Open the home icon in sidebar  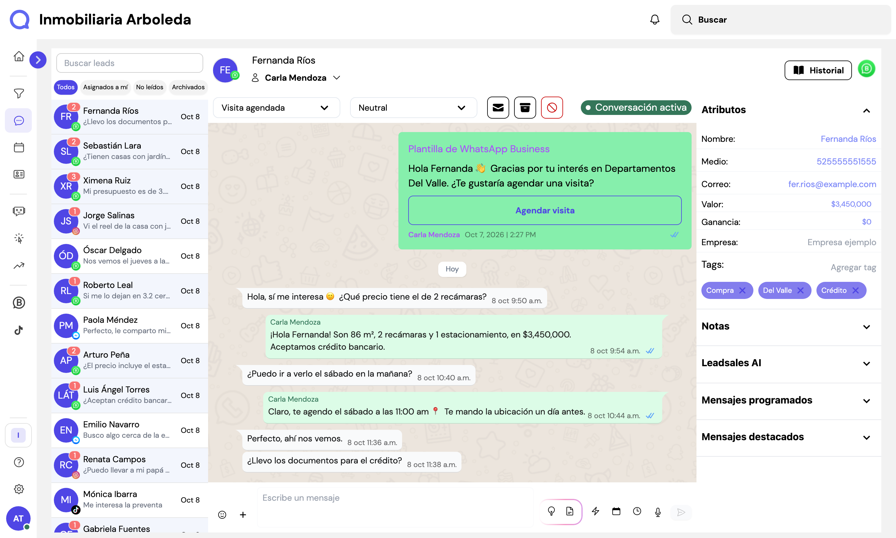(19, 57)
